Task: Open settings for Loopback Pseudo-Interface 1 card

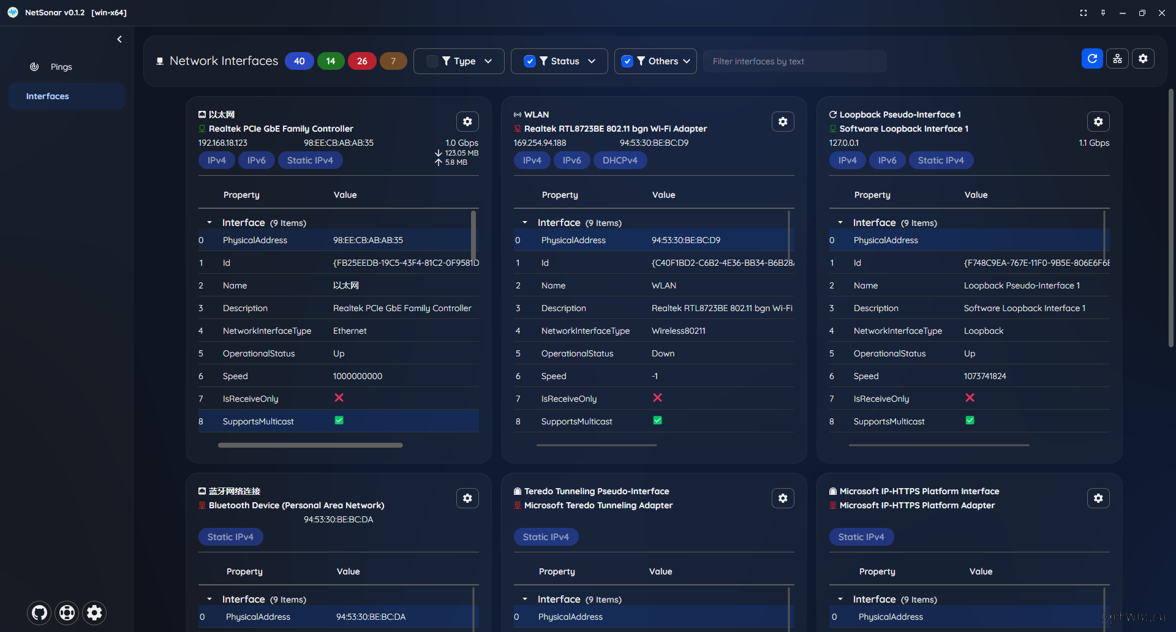Action: [1098, 122]
